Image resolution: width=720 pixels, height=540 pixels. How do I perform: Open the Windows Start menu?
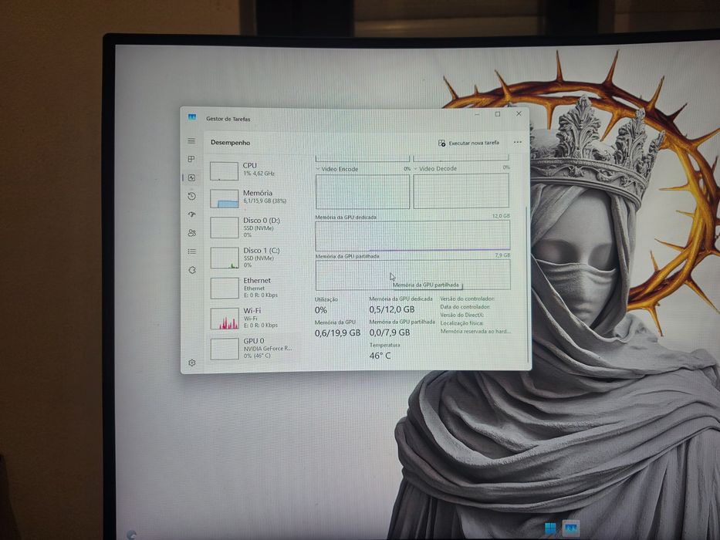(x=550, y=528)
